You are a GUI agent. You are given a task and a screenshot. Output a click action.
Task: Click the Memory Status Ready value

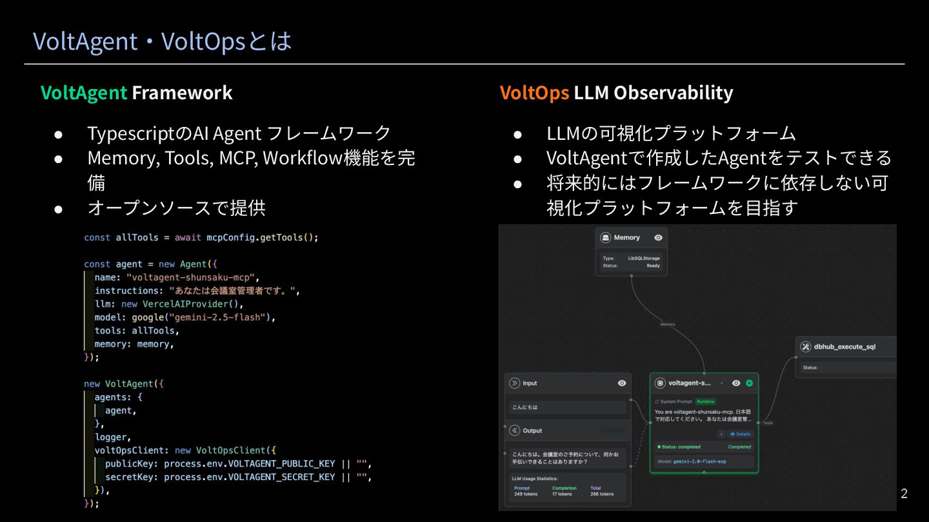(653, 266)
